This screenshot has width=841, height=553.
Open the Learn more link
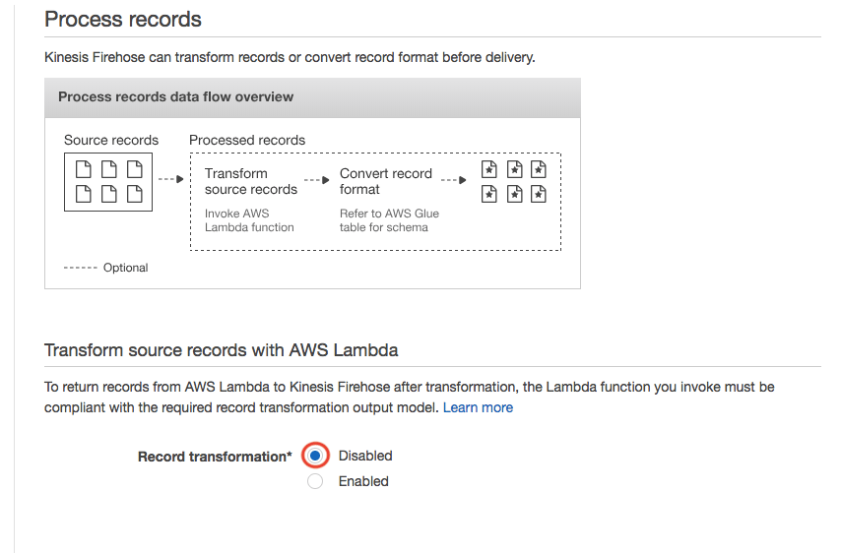click(478, 407)
